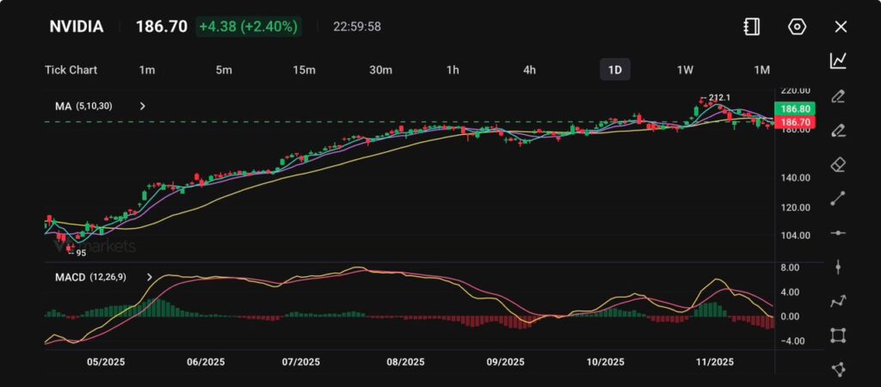881x387 pixels.
Task: Select the trend line drawing tool
Action: 838,199
